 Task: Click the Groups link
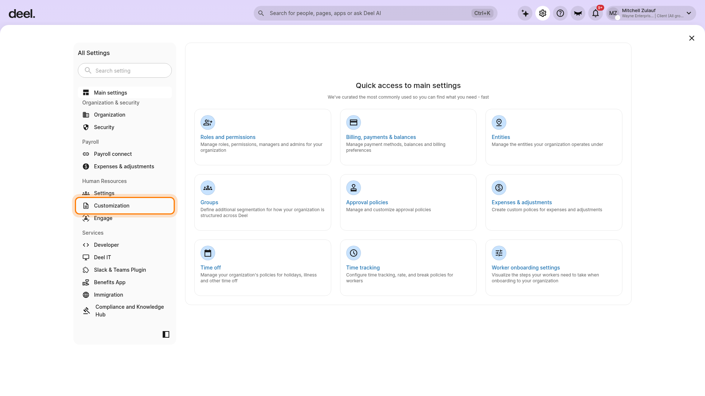coord(209,202)
